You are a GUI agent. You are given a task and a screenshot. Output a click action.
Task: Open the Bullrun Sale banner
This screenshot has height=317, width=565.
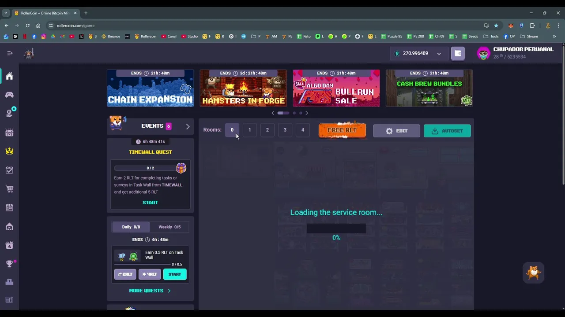336,88
